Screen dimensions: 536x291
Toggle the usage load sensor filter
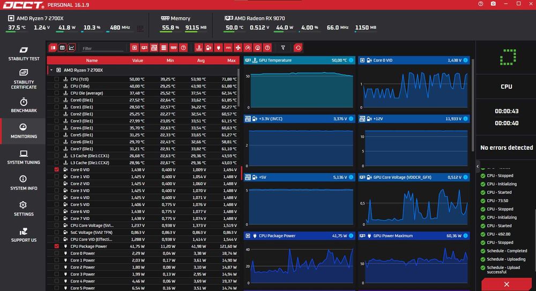click(258, 48)
